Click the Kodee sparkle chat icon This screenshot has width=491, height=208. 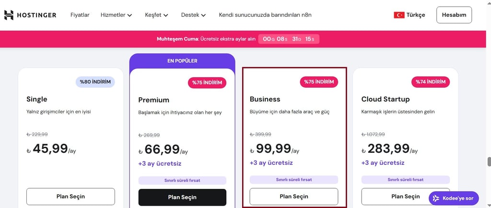[x=436, y=198]
